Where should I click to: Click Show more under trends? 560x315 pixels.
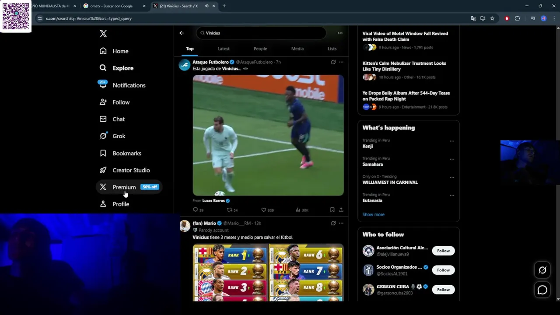coord(373,214)
